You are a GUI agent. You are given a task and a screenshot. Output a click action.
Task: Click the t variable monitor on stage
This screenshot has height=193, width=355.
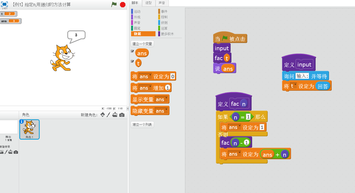point(8,14)
